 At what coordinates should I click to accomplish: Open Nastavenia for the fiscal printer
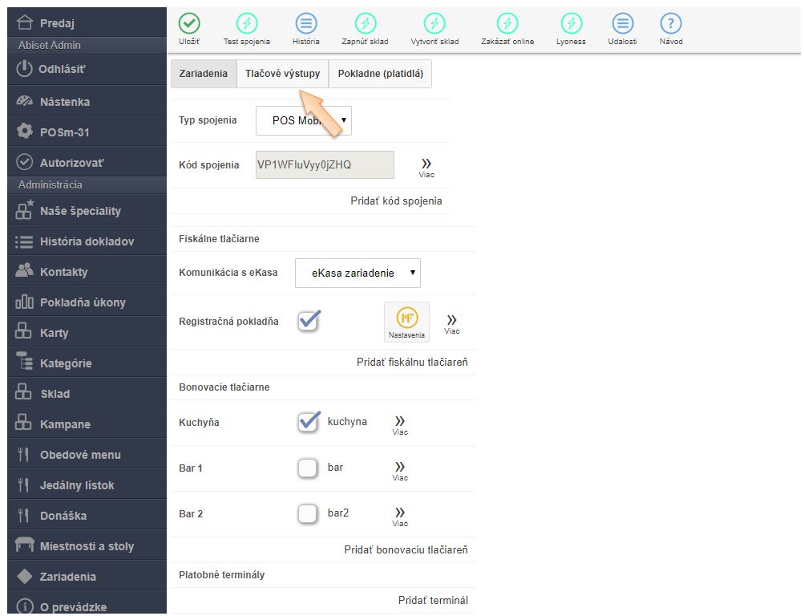pyautogui.click(x=406, y=322)
